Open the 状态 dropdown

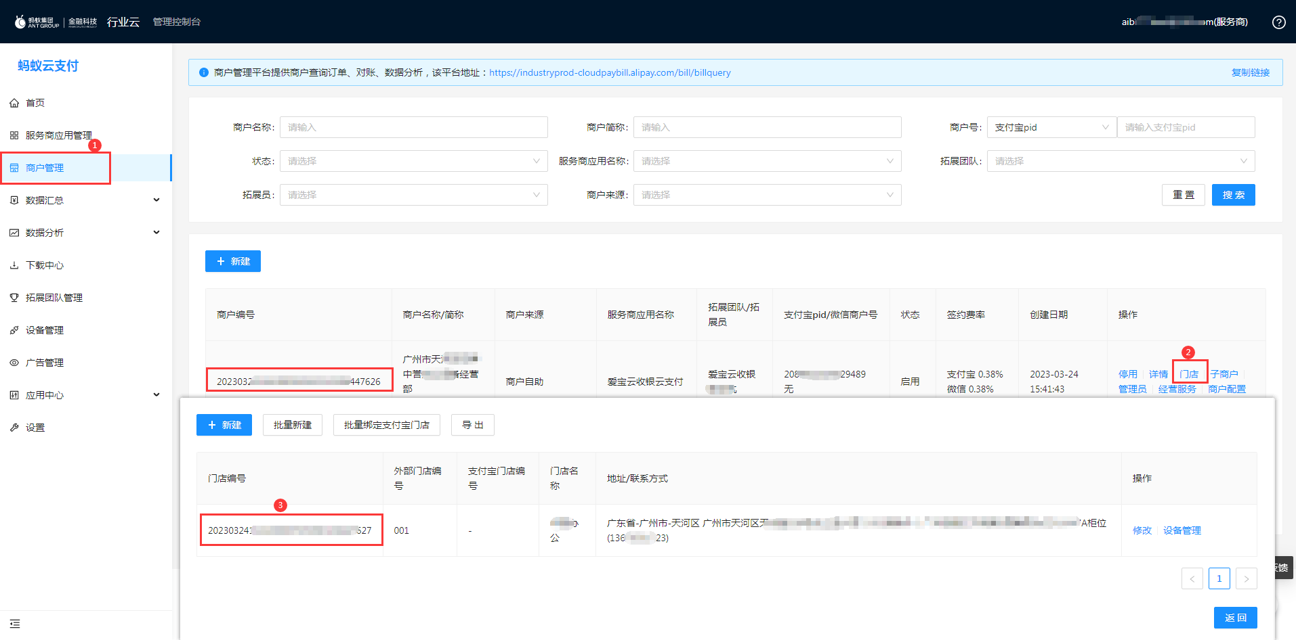414,161
